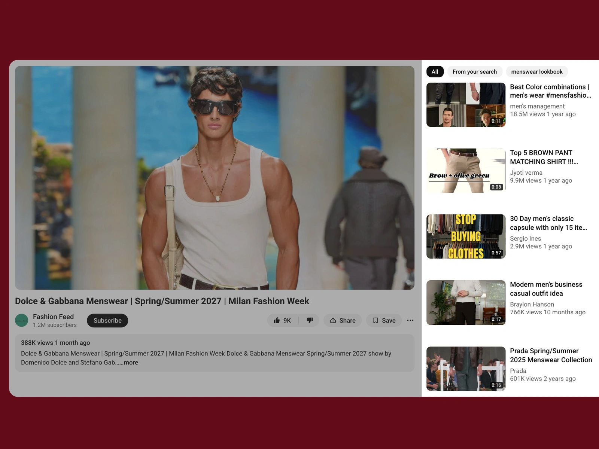Viewport: 599px width, 449px height.
Task: Click '766K views 10 months ago' text
Action: [548, 312]
